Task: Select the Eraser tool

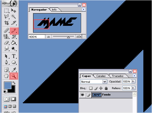Action: (x=6, y=43)
